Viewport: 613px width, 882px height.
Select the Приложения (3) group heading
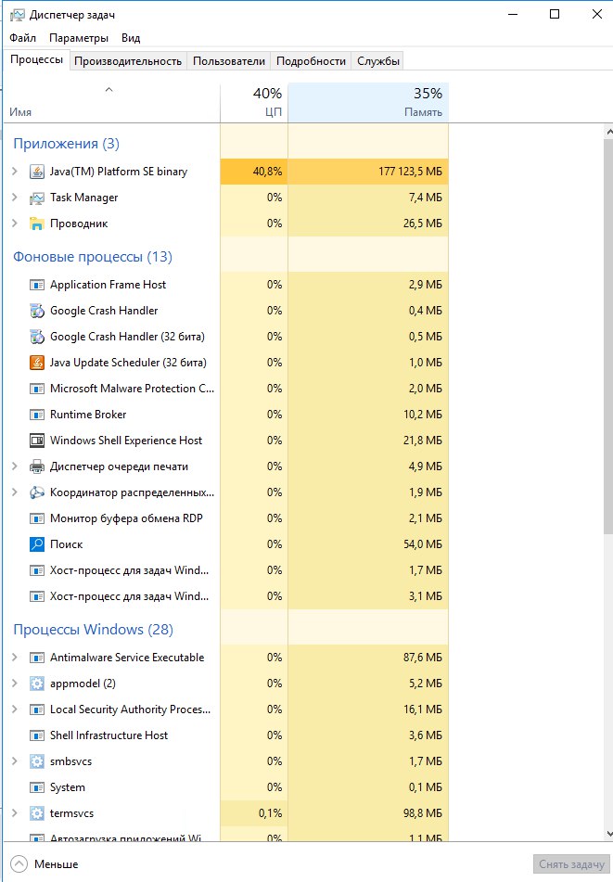(67, 144)
